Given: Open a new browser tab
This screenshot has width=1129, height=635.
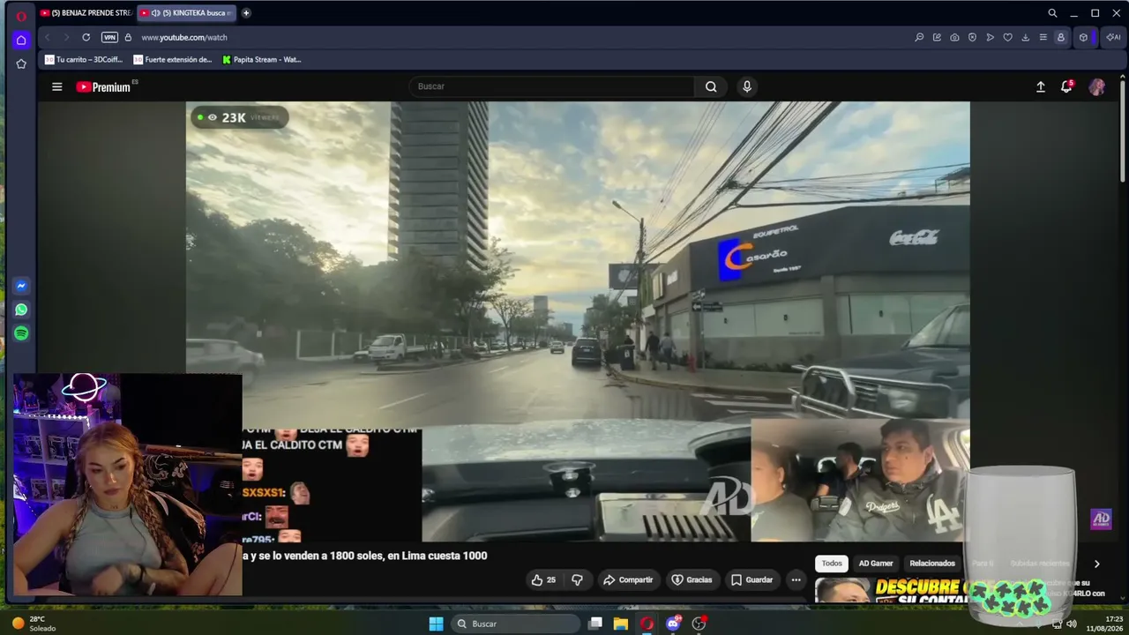Looking at the screenshot, I should [x=246, y=13].
